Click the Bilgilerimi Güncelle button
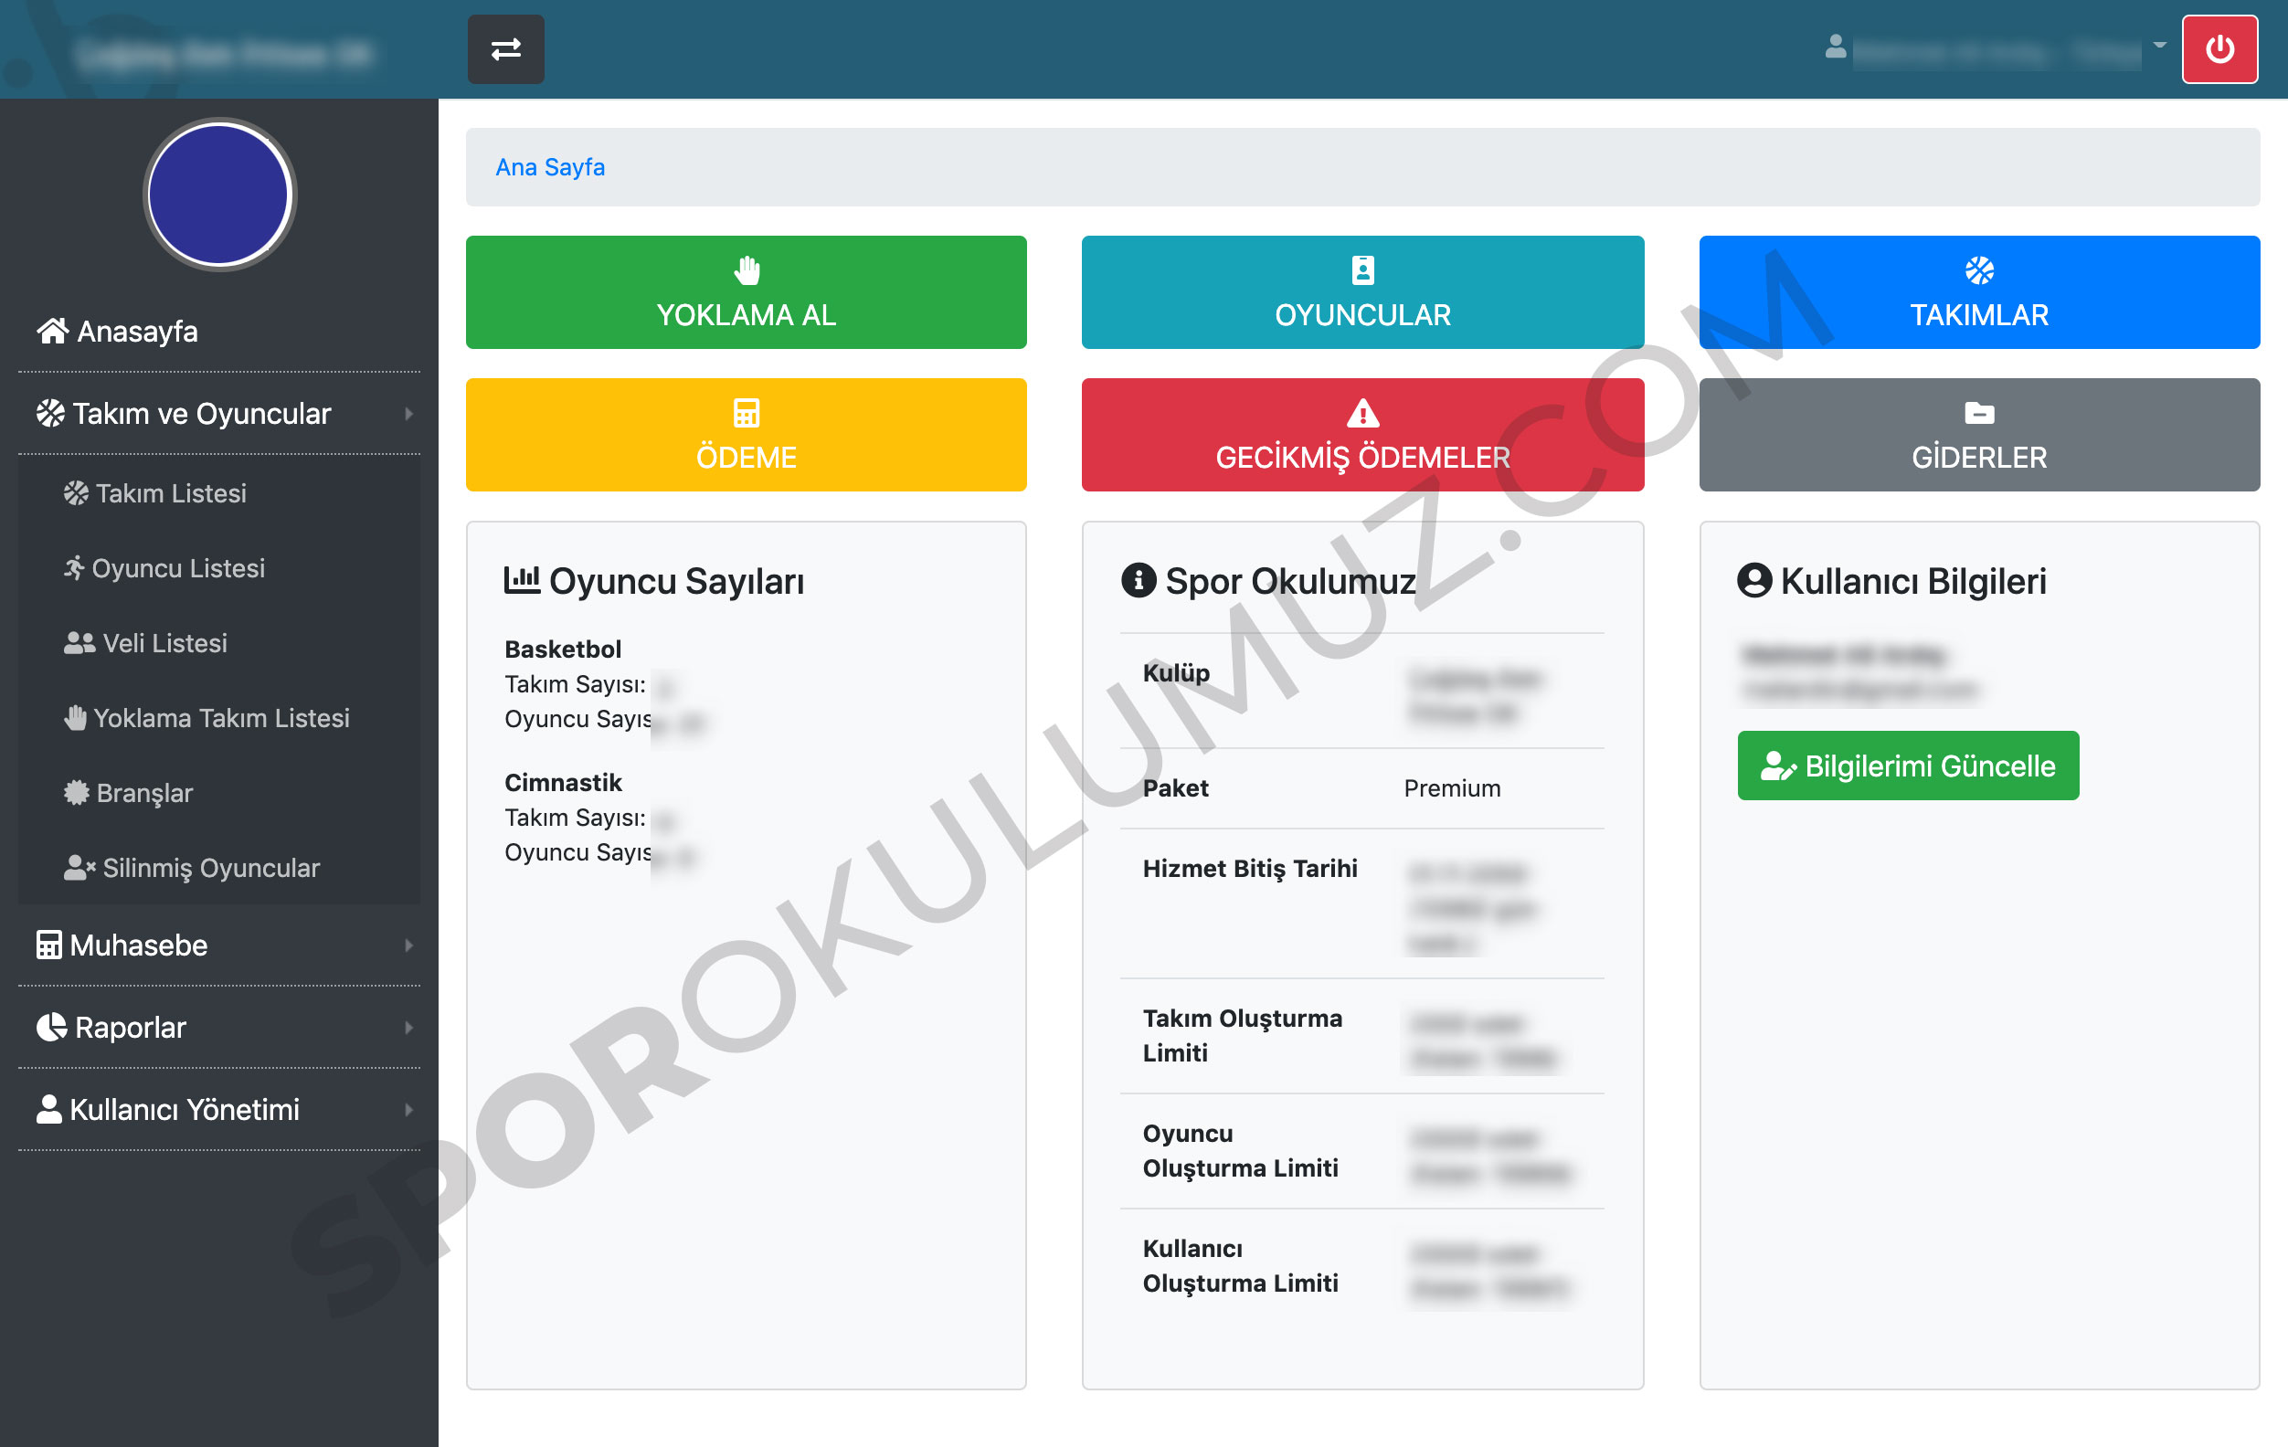The image size is (2288, 1447). [1907, 766]
